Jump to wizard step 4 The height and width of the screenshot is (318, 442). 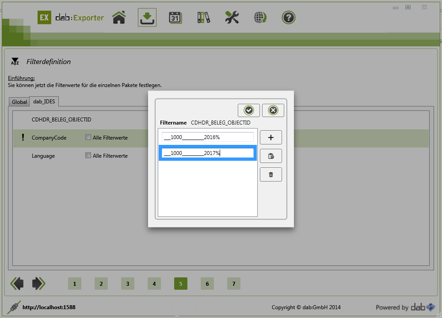[x=154, y=284]
